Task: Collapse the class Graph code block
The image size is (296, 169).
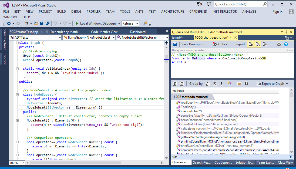Action: 17,43
